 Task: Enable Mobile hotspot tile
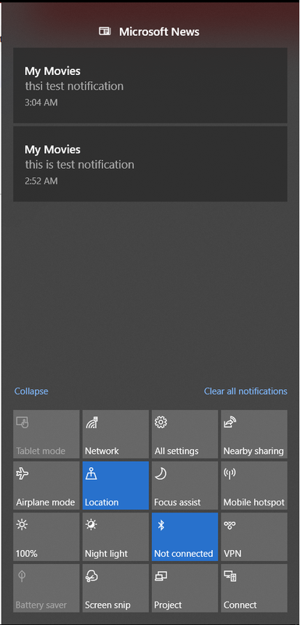click(254, 485)
